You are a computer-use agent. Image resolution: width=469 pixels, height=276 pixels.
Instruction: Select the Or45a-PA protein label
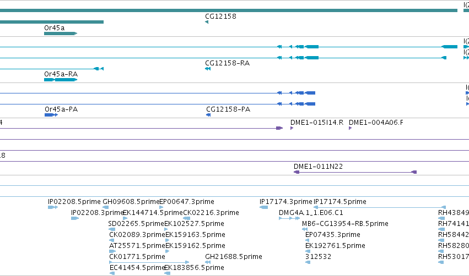61,109
